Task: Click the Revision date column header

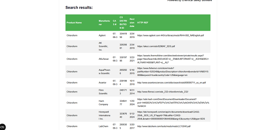Action: [132, 23]
